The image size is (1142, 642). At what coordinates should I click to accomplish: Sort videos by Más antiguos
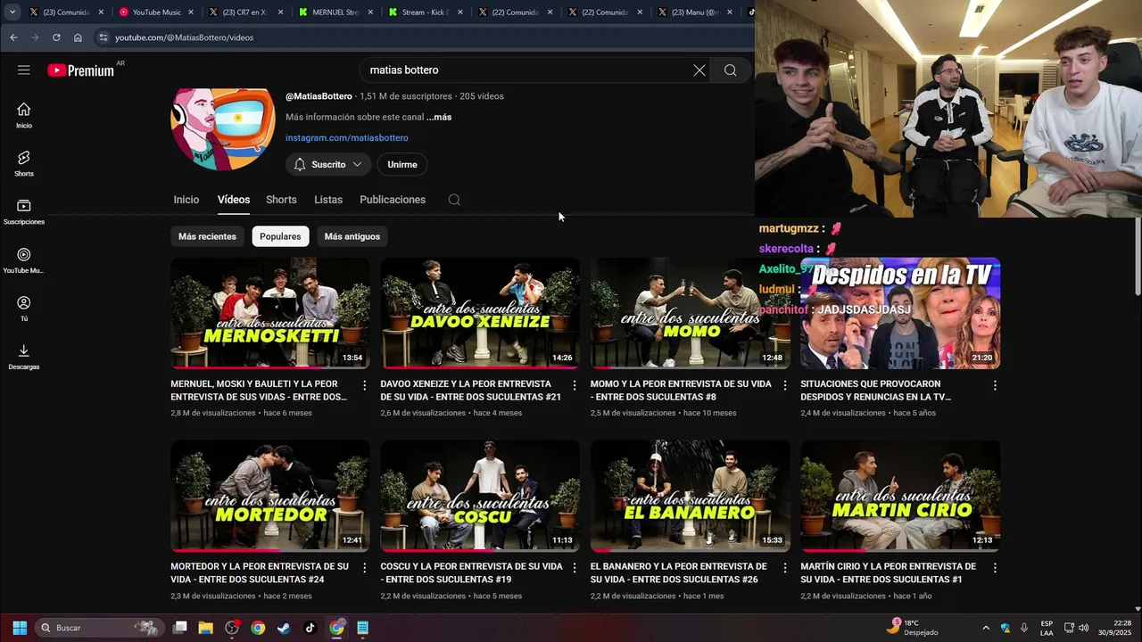click(x=352, y=236)
